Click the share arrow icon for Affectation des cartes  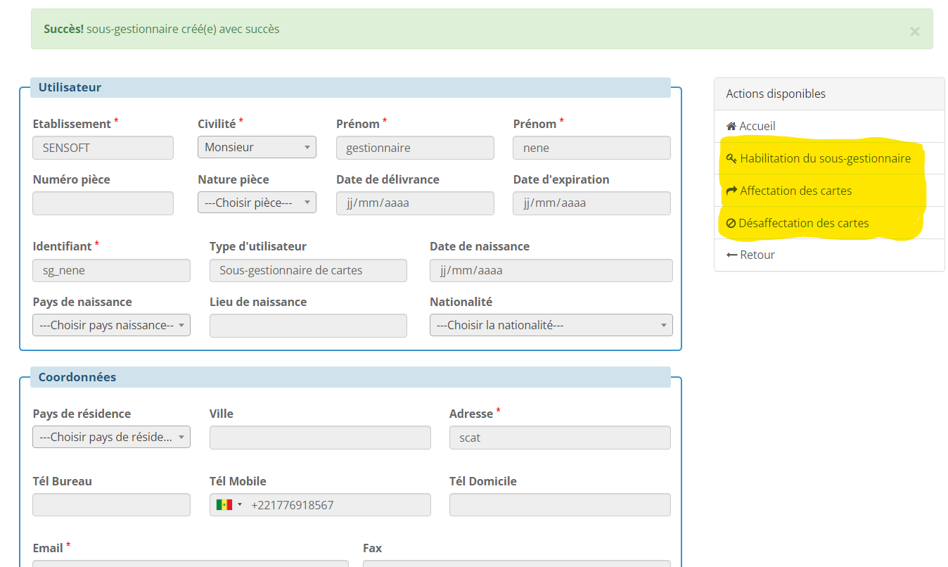point(731,191)
